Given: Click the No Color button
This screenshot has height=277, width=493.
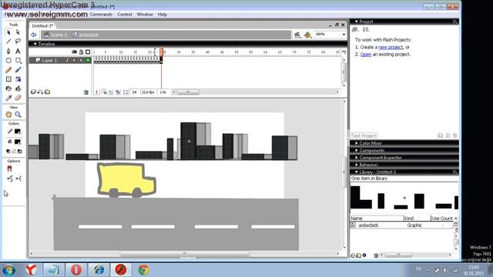Looking at the screenshot, I should 14,152.
